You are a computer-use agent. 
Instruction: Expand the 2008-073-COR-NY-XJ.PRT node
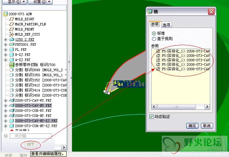tap(5, 126)
